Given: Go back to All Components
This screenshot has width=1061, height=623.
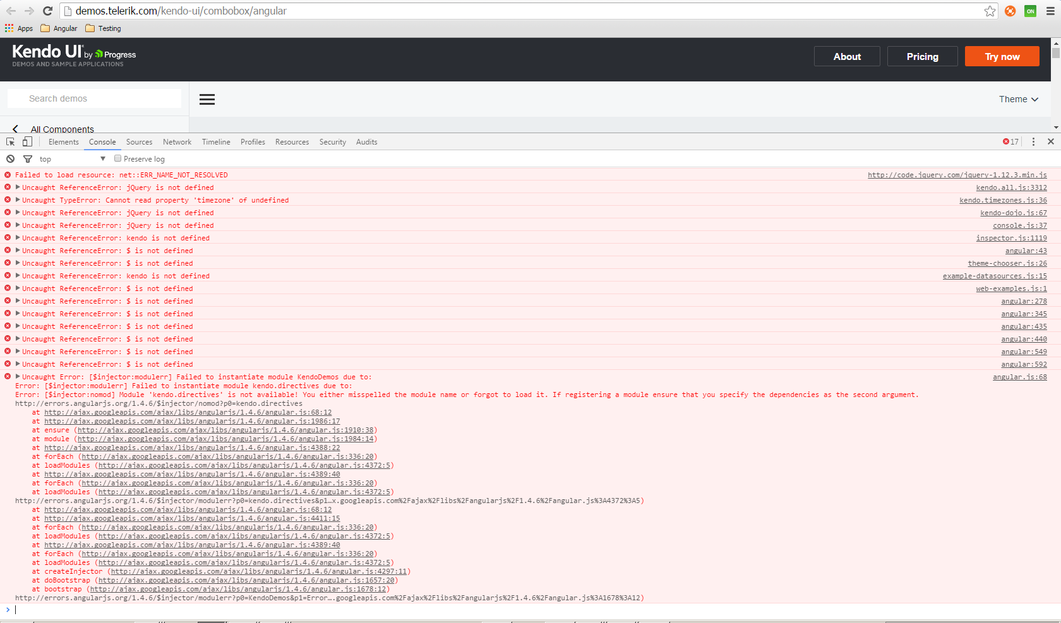Looking at the screenshot, I should (x=54, y=129).
